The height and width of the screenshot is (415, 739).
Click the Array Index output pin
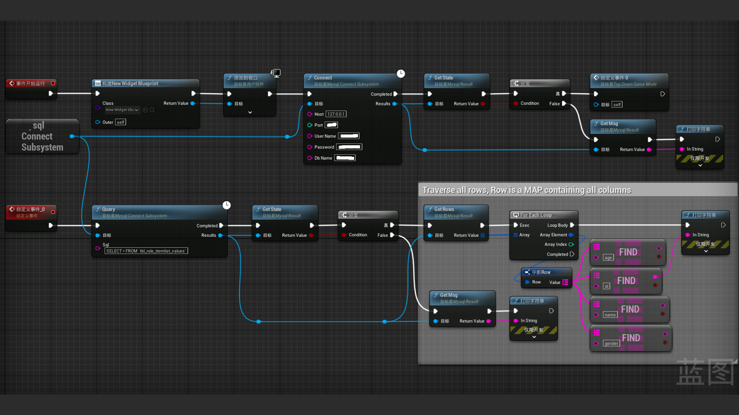[571, 244]
